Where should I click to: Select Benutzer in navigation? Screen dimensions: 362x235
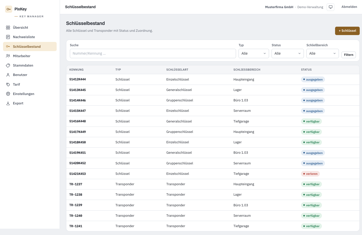coord(30,75)
